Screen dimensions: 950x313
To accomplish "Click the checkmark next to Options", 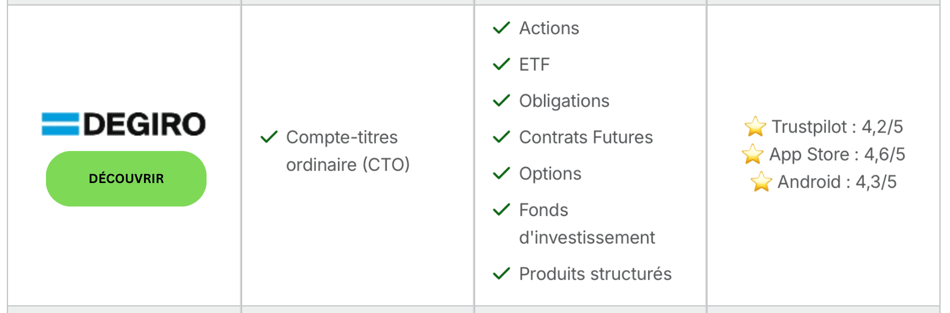I will coord(501,173).
